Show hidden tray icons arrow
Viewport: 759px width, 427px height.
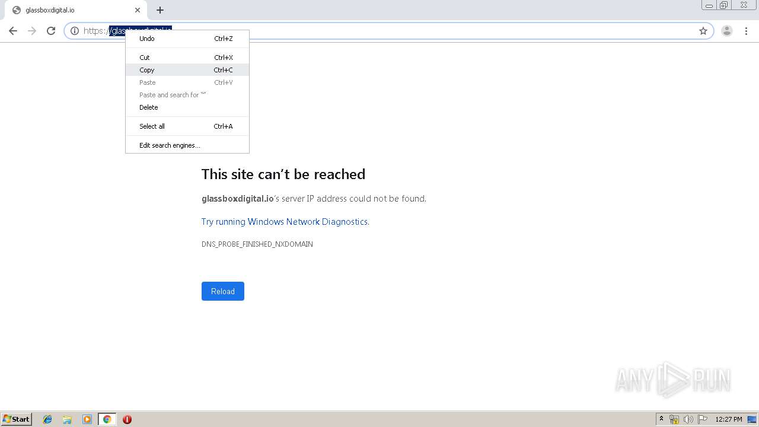[662, 419]
